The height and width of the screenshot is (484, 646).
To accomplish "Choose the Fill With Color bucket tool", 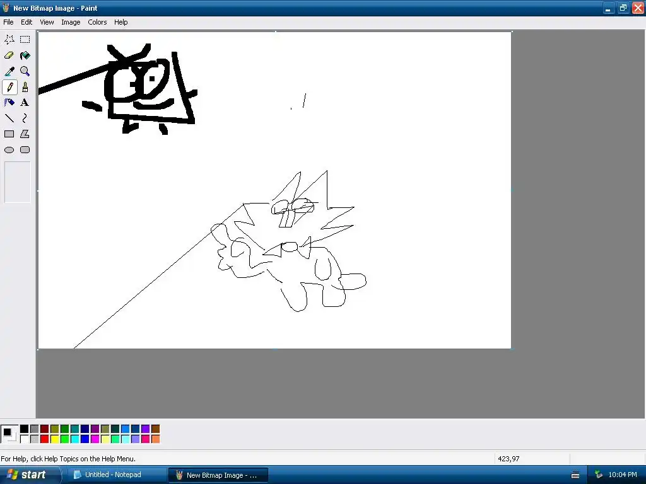I will coord(25,55).
